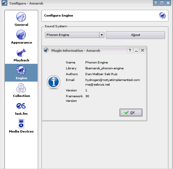Click the library value libamarok_phonon-engine
This screenshot has height=169, width=173.
[x=104, y=68]
